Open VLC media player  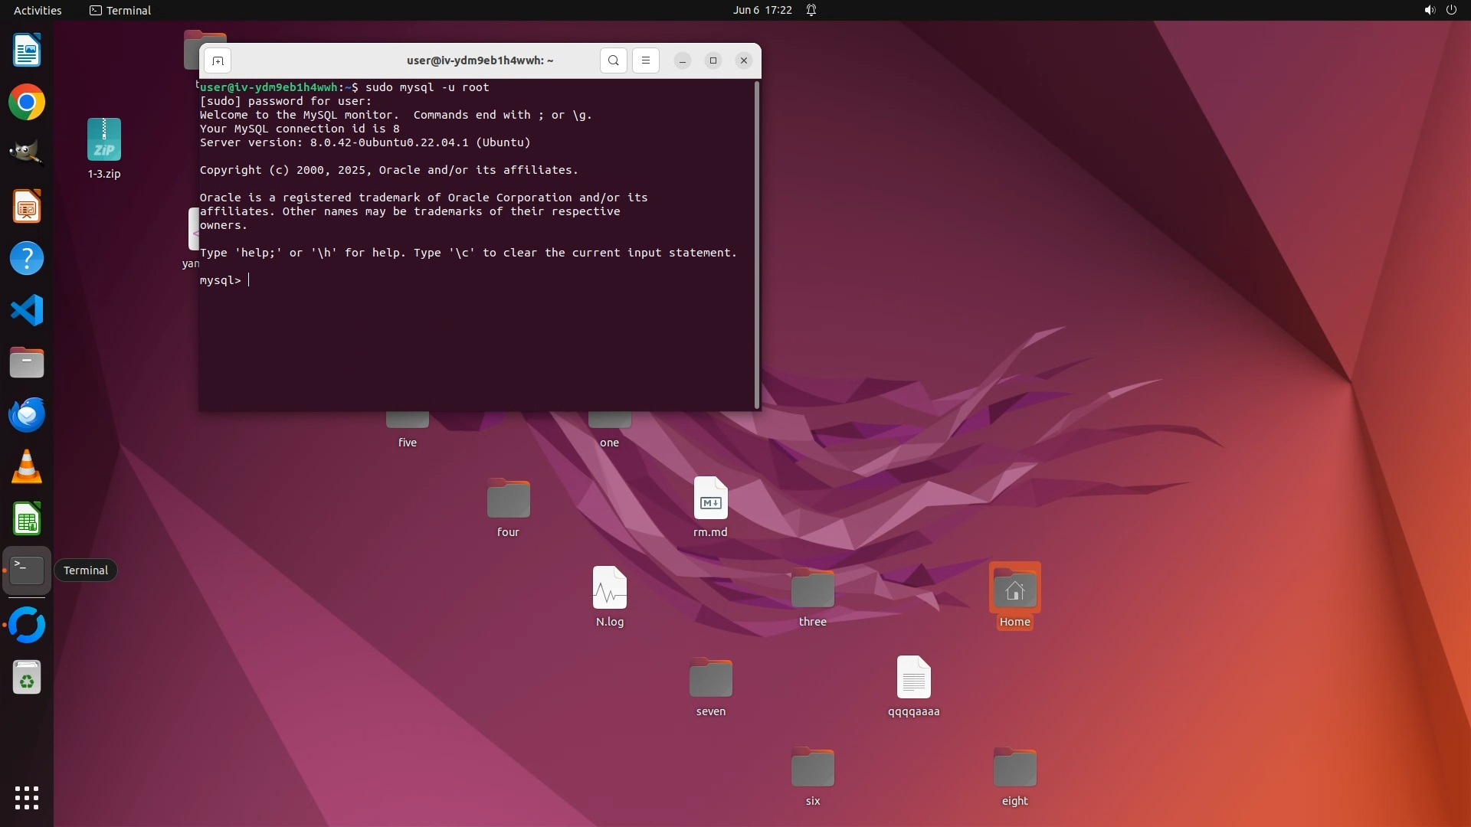27,467
